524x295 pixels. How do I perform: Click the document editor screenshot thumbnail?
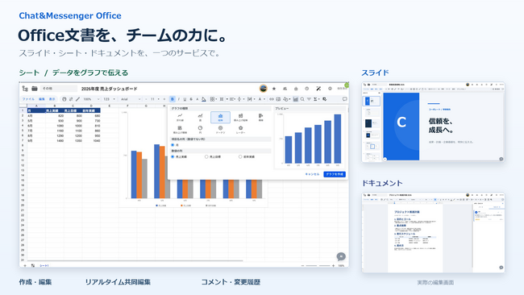(433, 232)
